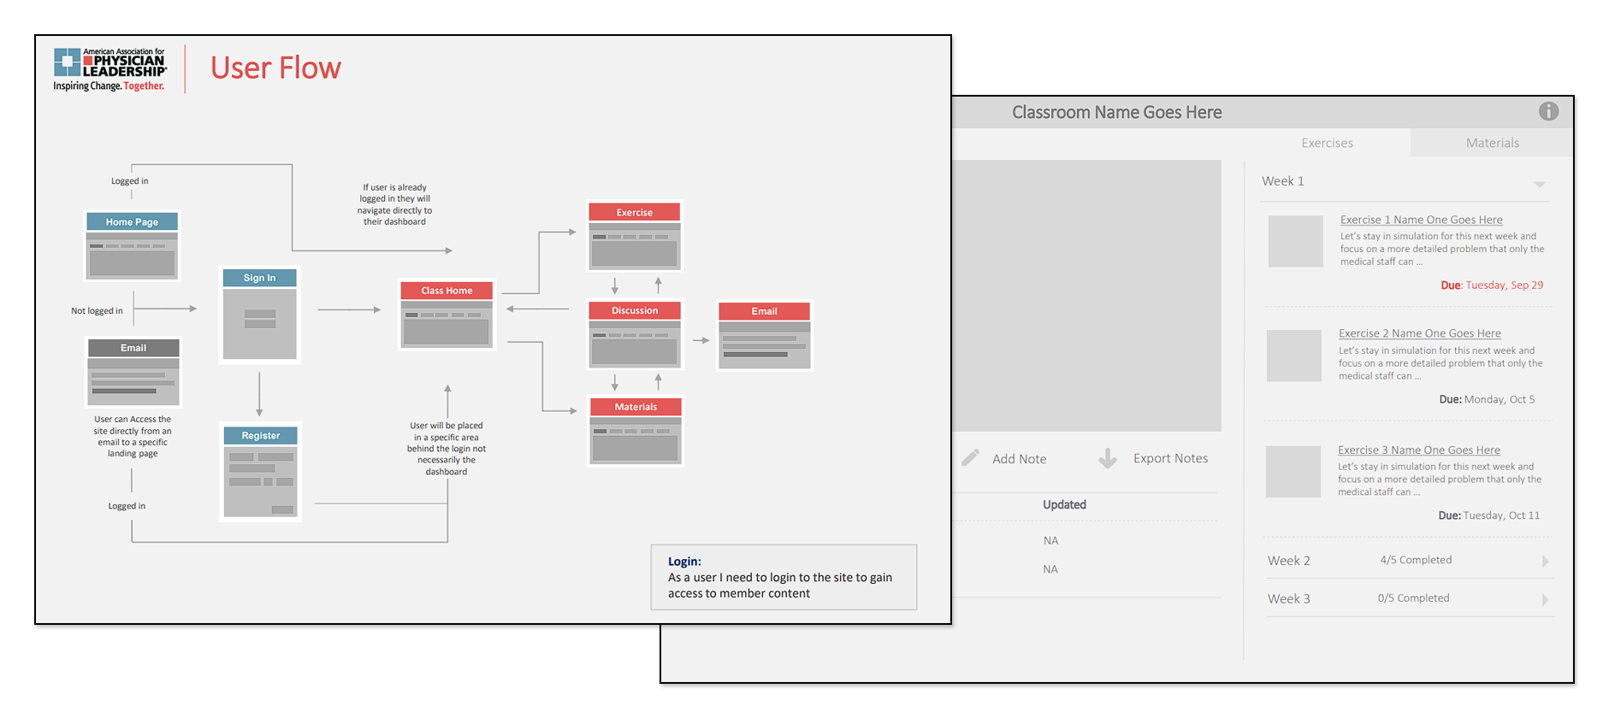The width and height of the screenshot is (1609, 718).
Task: Click the large gray video placeholder area
Action: 1087,295
